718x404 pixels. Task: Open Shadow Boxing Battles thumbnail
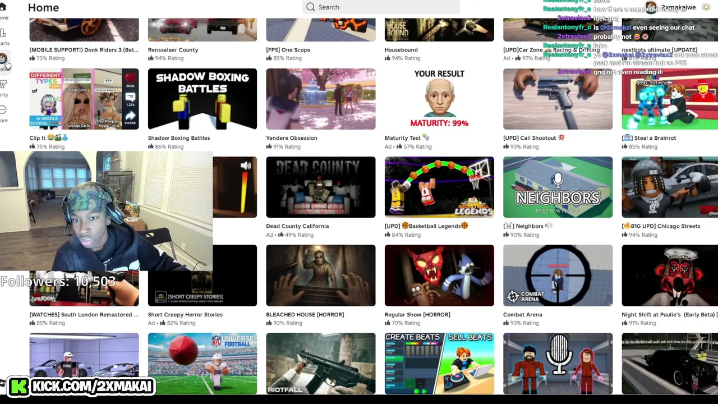coord(202,99)
